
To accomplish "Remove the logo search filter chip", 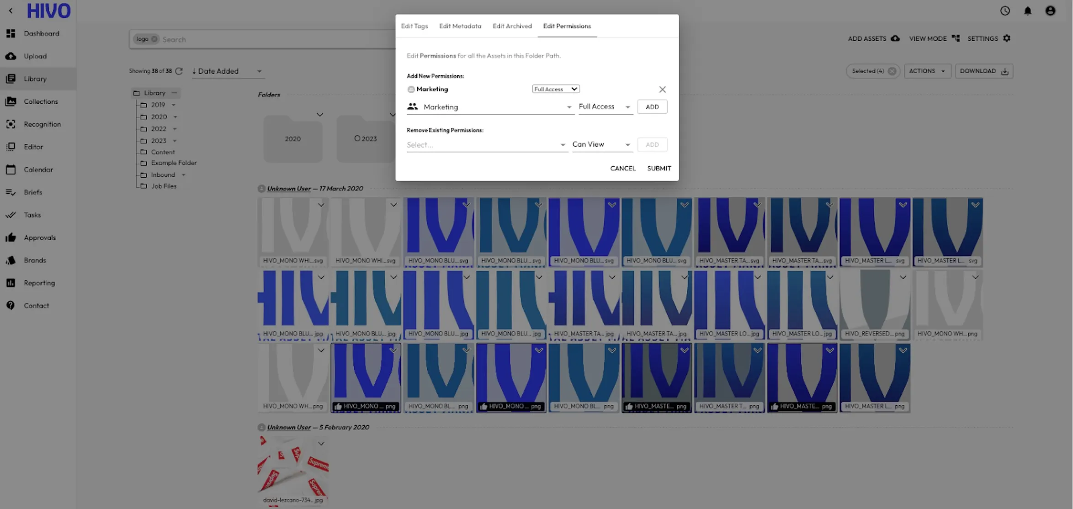I will [x=154, y=39].
